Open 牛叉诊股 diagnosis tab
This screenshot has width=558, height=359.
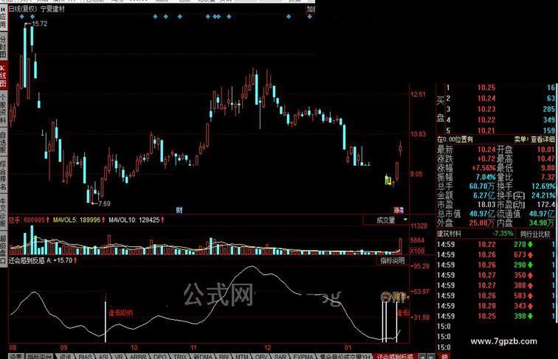pyautogui.click(x=3, y=211)
